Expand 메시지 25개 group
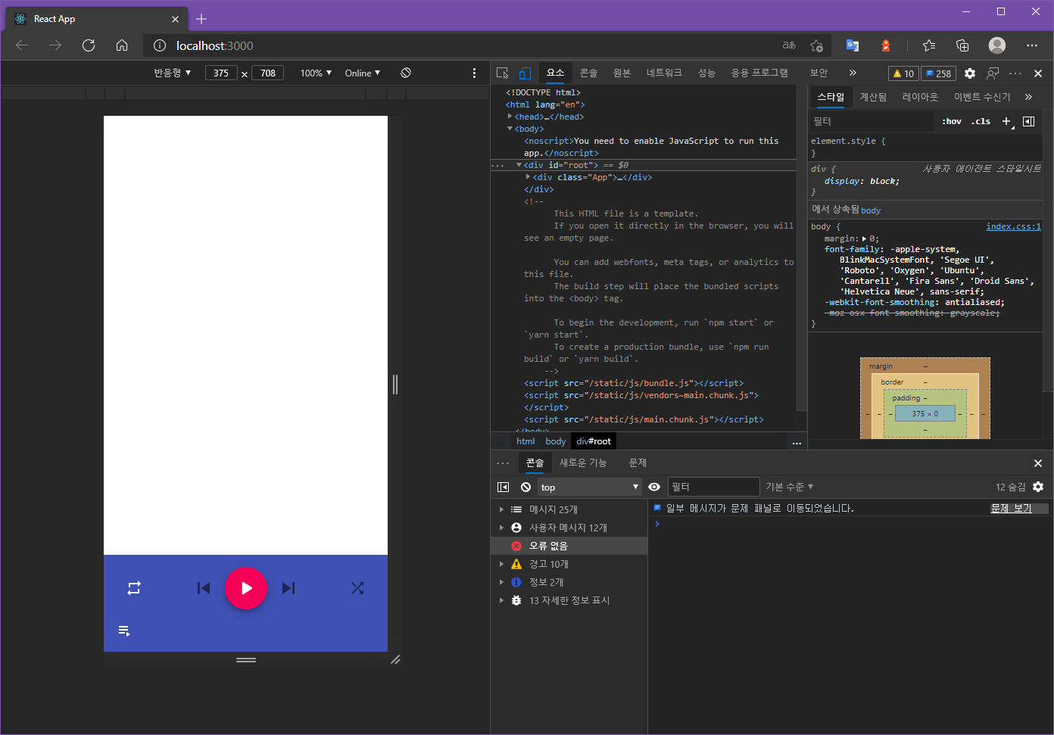 (x=501, y=509)
